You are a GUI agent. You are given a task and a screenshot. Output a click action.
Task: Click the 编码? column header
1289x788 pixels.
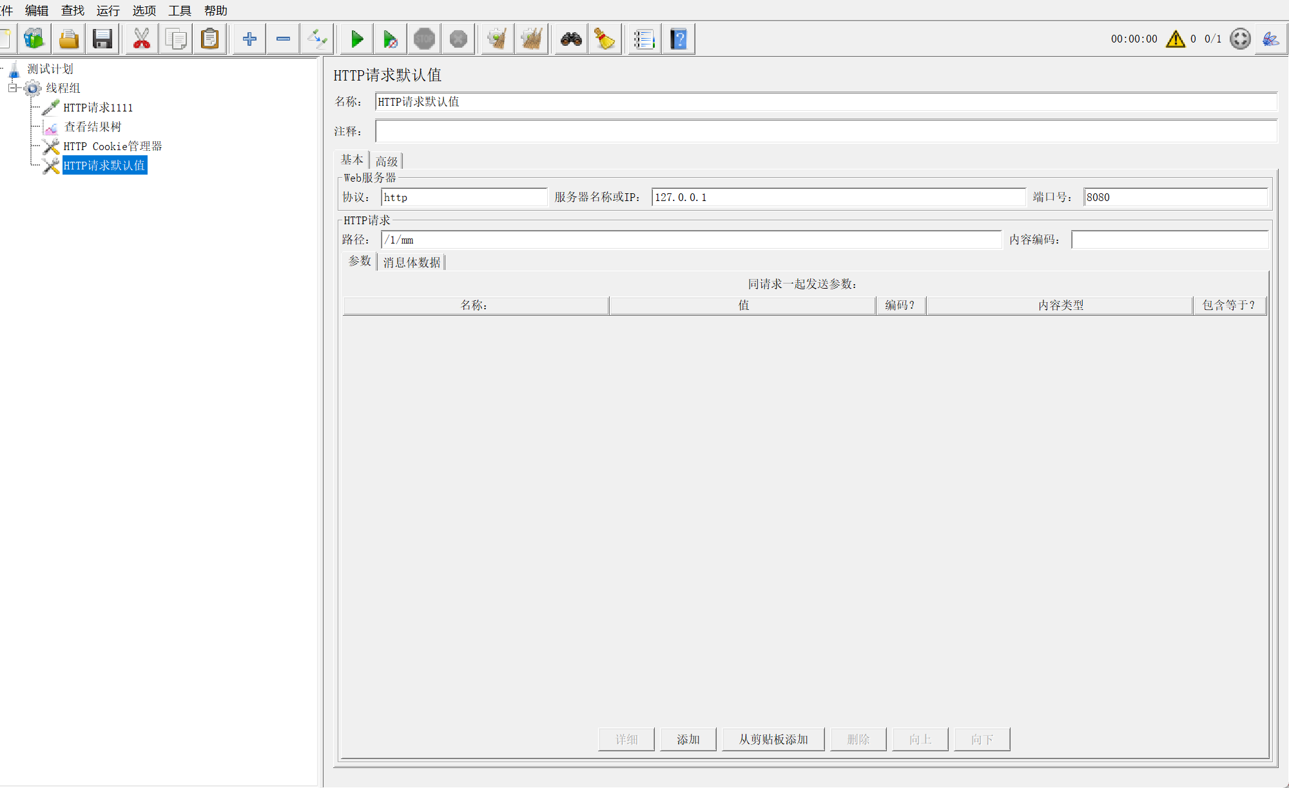tap(901, 305)
